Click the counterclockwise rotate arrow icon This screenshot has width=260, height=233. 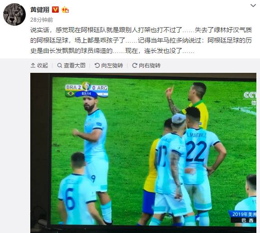tap(97, 66)
